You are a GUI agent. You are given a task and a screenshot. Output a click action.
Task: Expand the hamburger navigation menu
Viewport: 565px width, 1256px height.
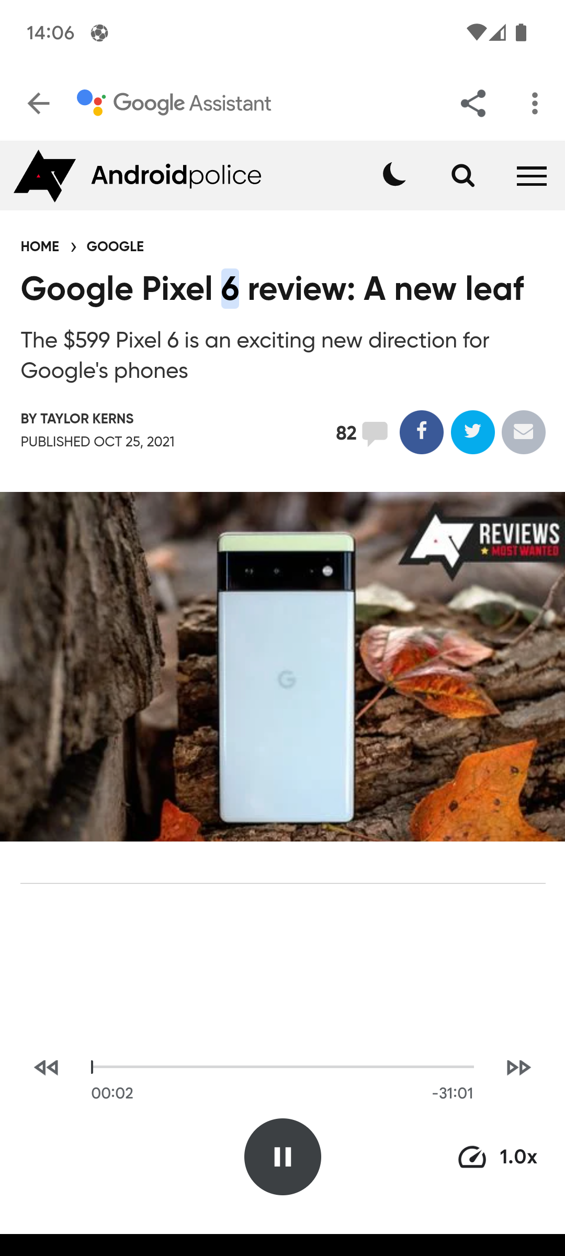pos(532,176)
